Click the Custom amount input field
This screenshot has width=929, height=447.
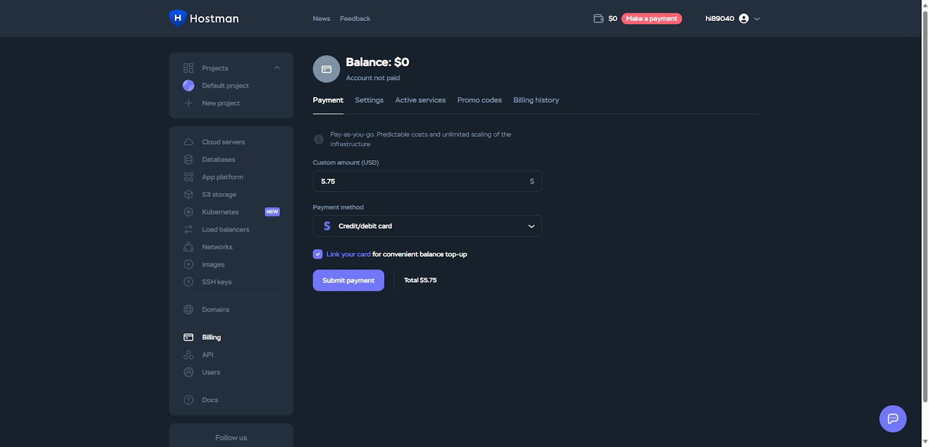point(427,181)
